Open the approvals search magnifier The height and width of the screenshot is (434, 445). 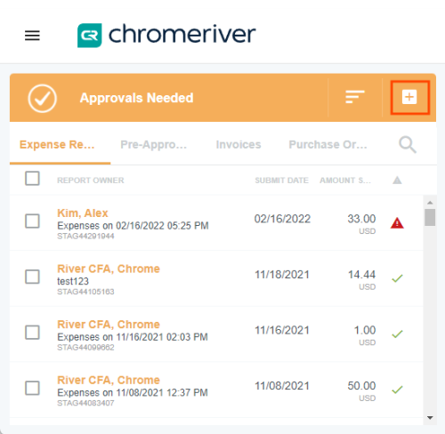coord(408,144)
